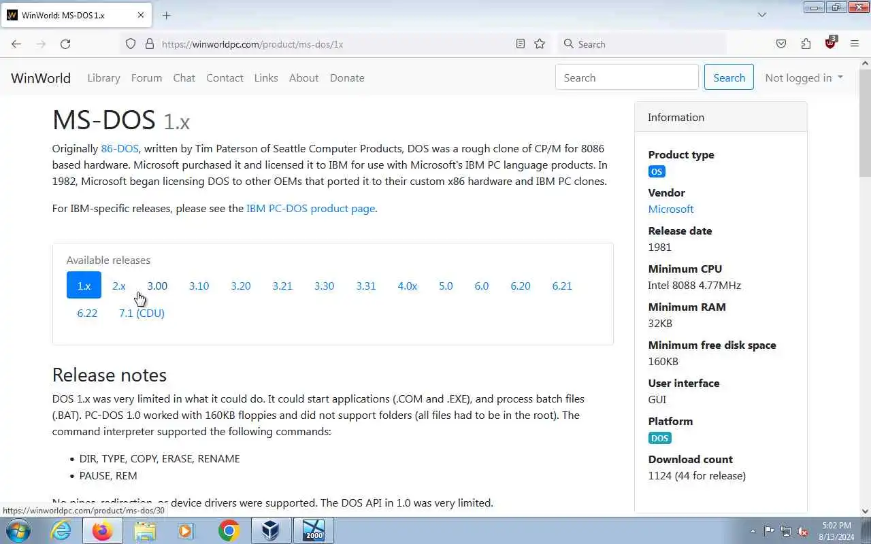Follow the 86-DOS link
Screen dimensions: 871x544
pos(120,148)
